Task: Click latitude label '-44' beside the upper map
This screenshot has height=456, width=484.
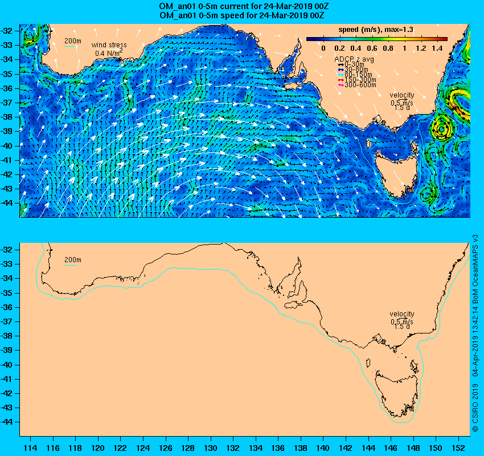Action: (x=7, y=203)
